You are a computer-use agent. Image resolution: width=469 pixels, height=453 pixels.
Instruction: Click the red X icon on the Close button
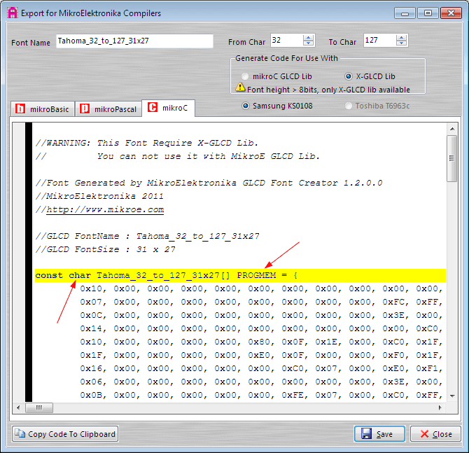424,433
